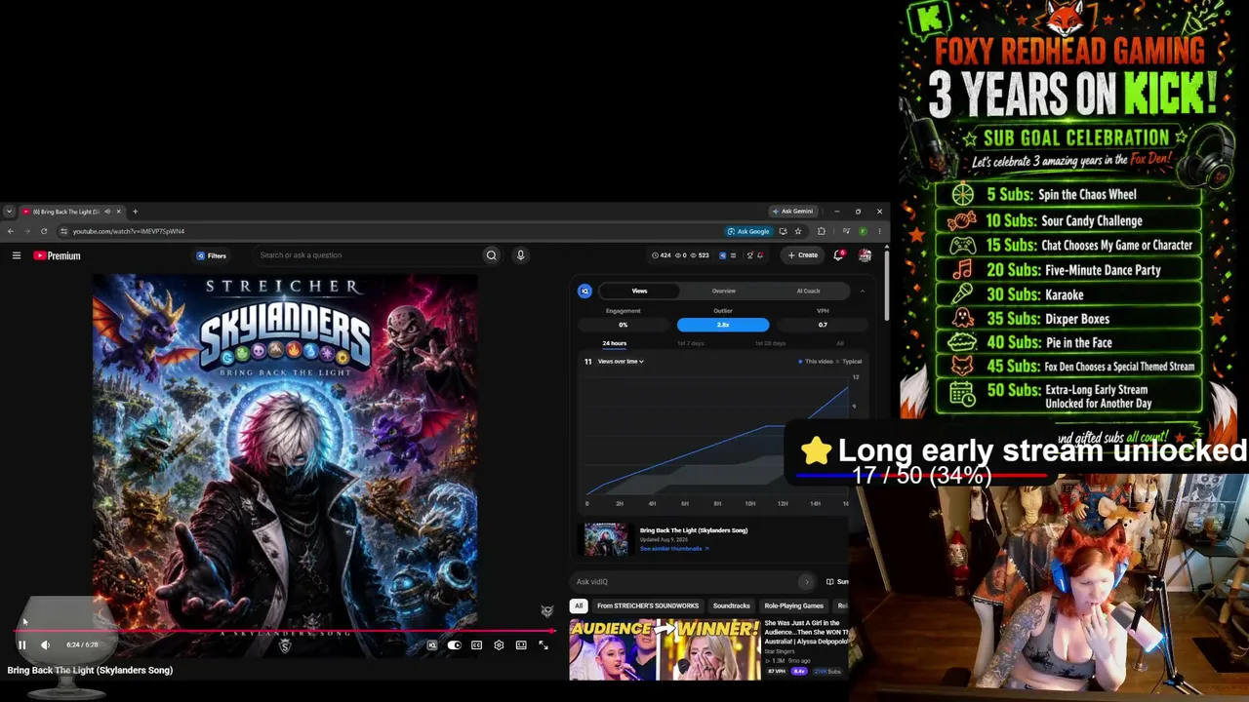
Task: Open YouTube notifications bell
Action: [838, 255]
